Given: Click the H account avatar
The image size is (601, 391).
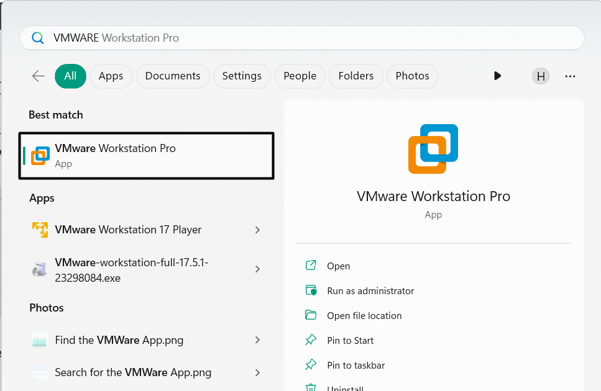Looking at the screenshot, I should (540, 76).
